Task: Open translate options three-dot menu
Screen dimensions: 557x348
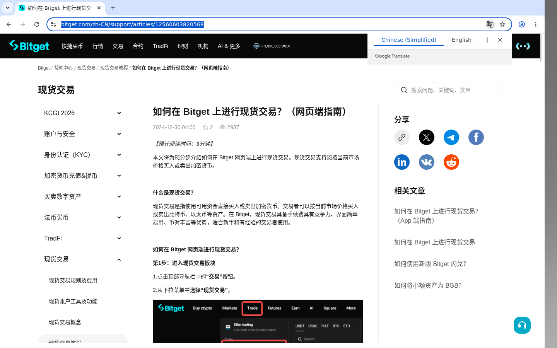Action: pos(487,40)
